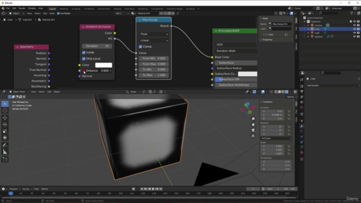Uncheck Inside on Ambient Occlusion node
This screenshot has width=361, height=203.
84,52
